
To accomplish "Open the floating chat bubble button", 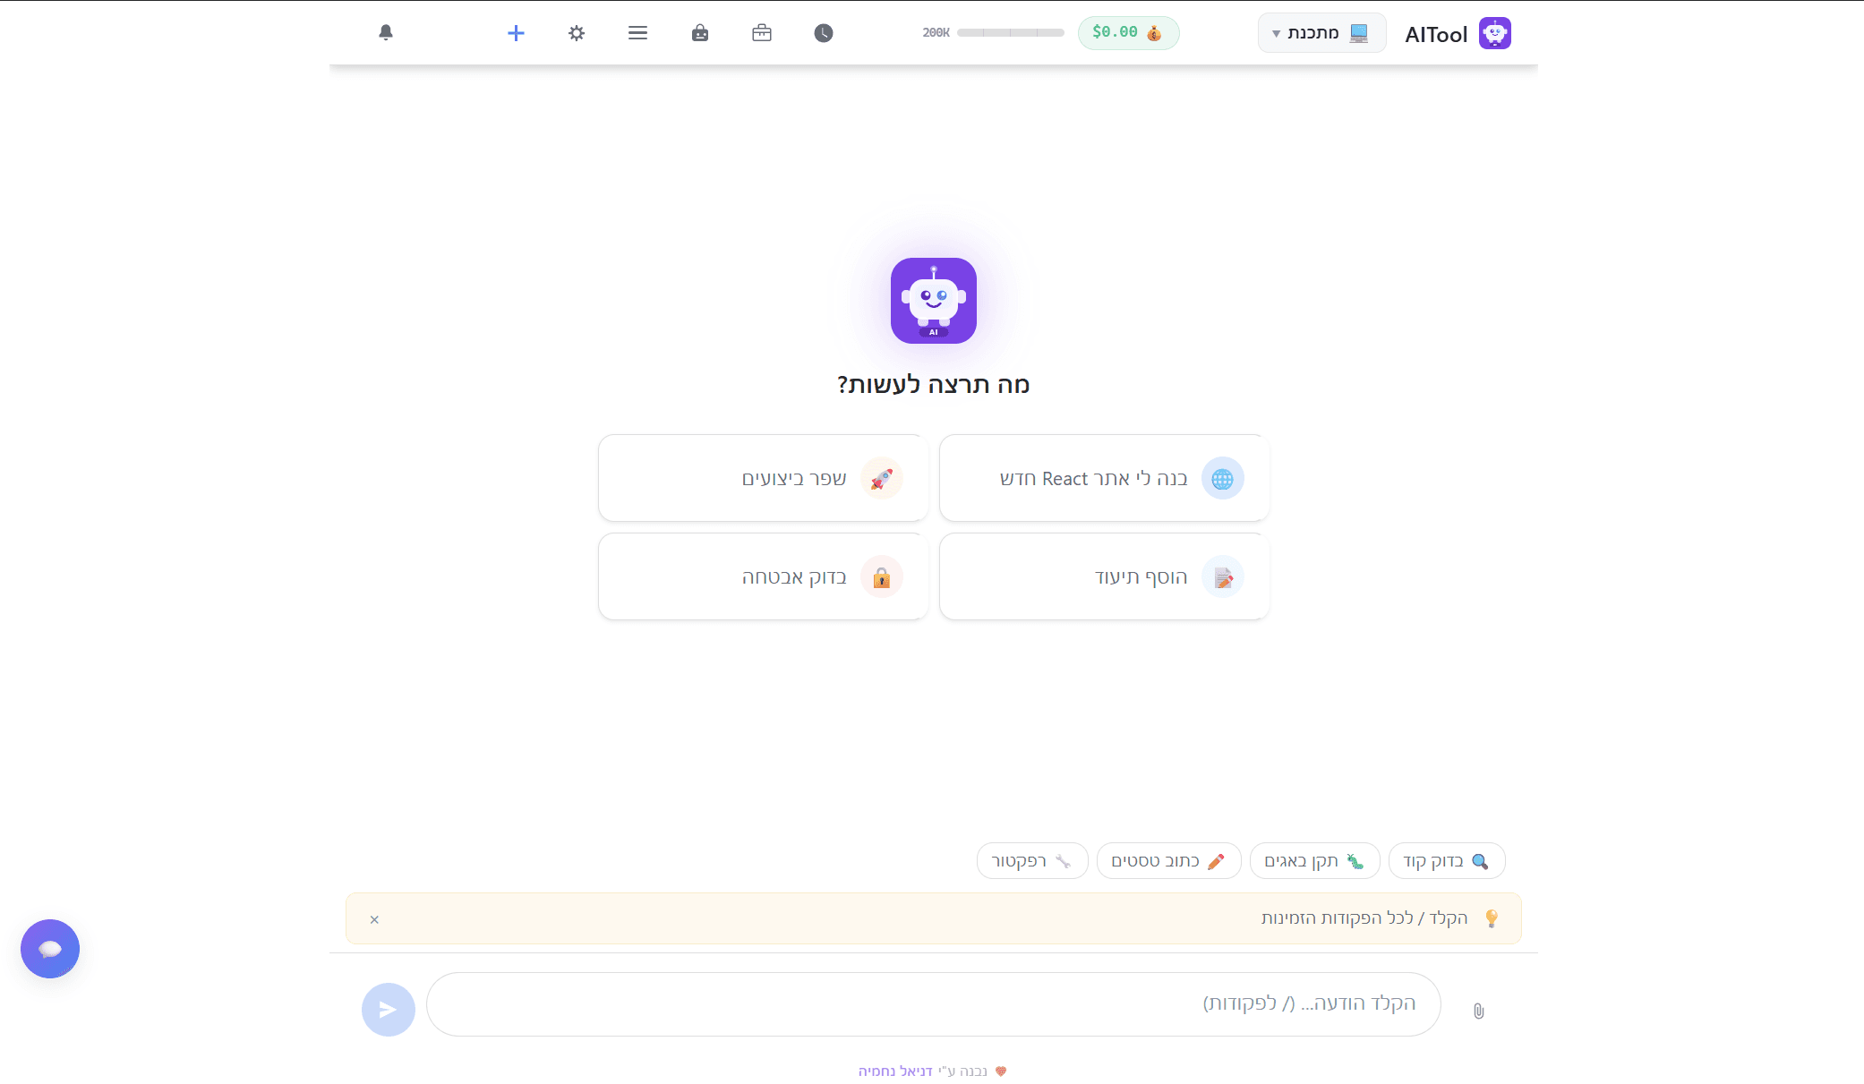I will coord(50,949).
